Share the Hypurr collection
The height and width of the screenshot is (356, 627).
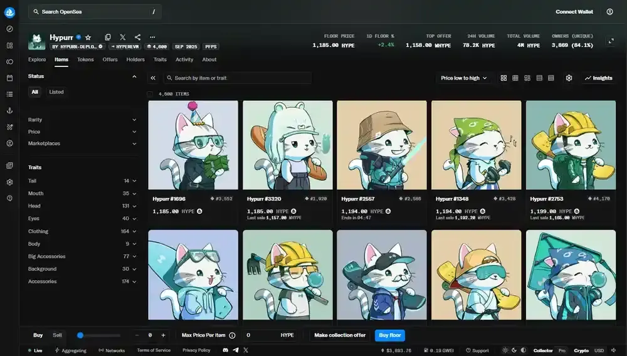(x=137, y=37)
